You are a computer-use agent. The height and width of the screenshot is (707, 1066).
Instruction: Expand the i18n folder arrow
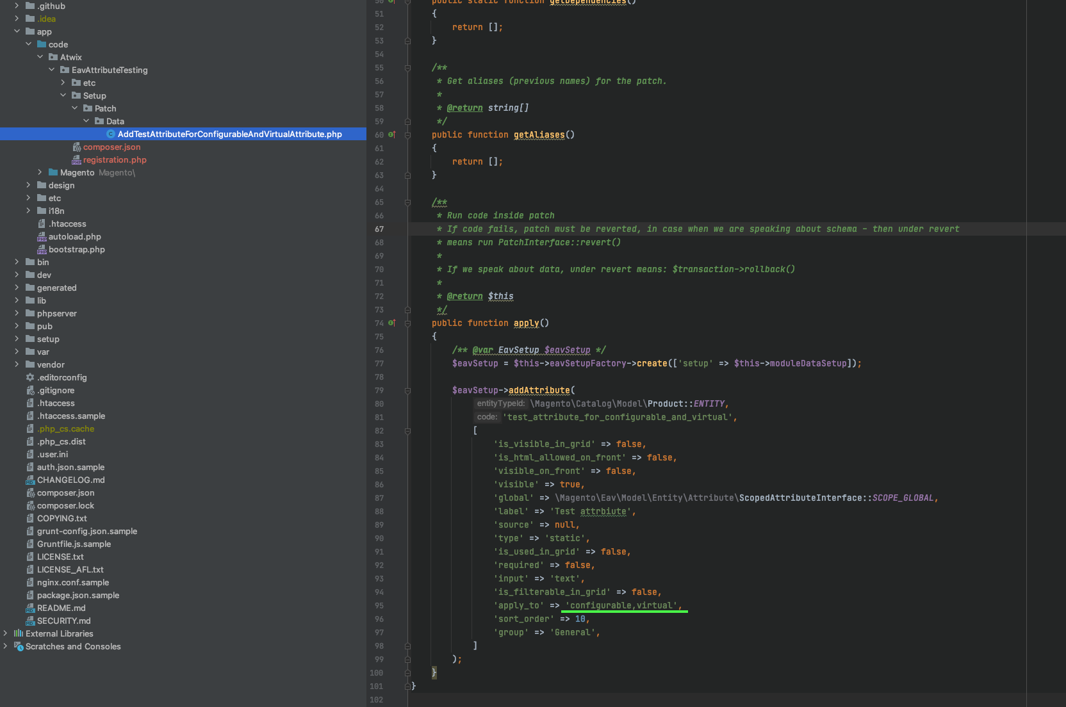click(x=28, y=211)
